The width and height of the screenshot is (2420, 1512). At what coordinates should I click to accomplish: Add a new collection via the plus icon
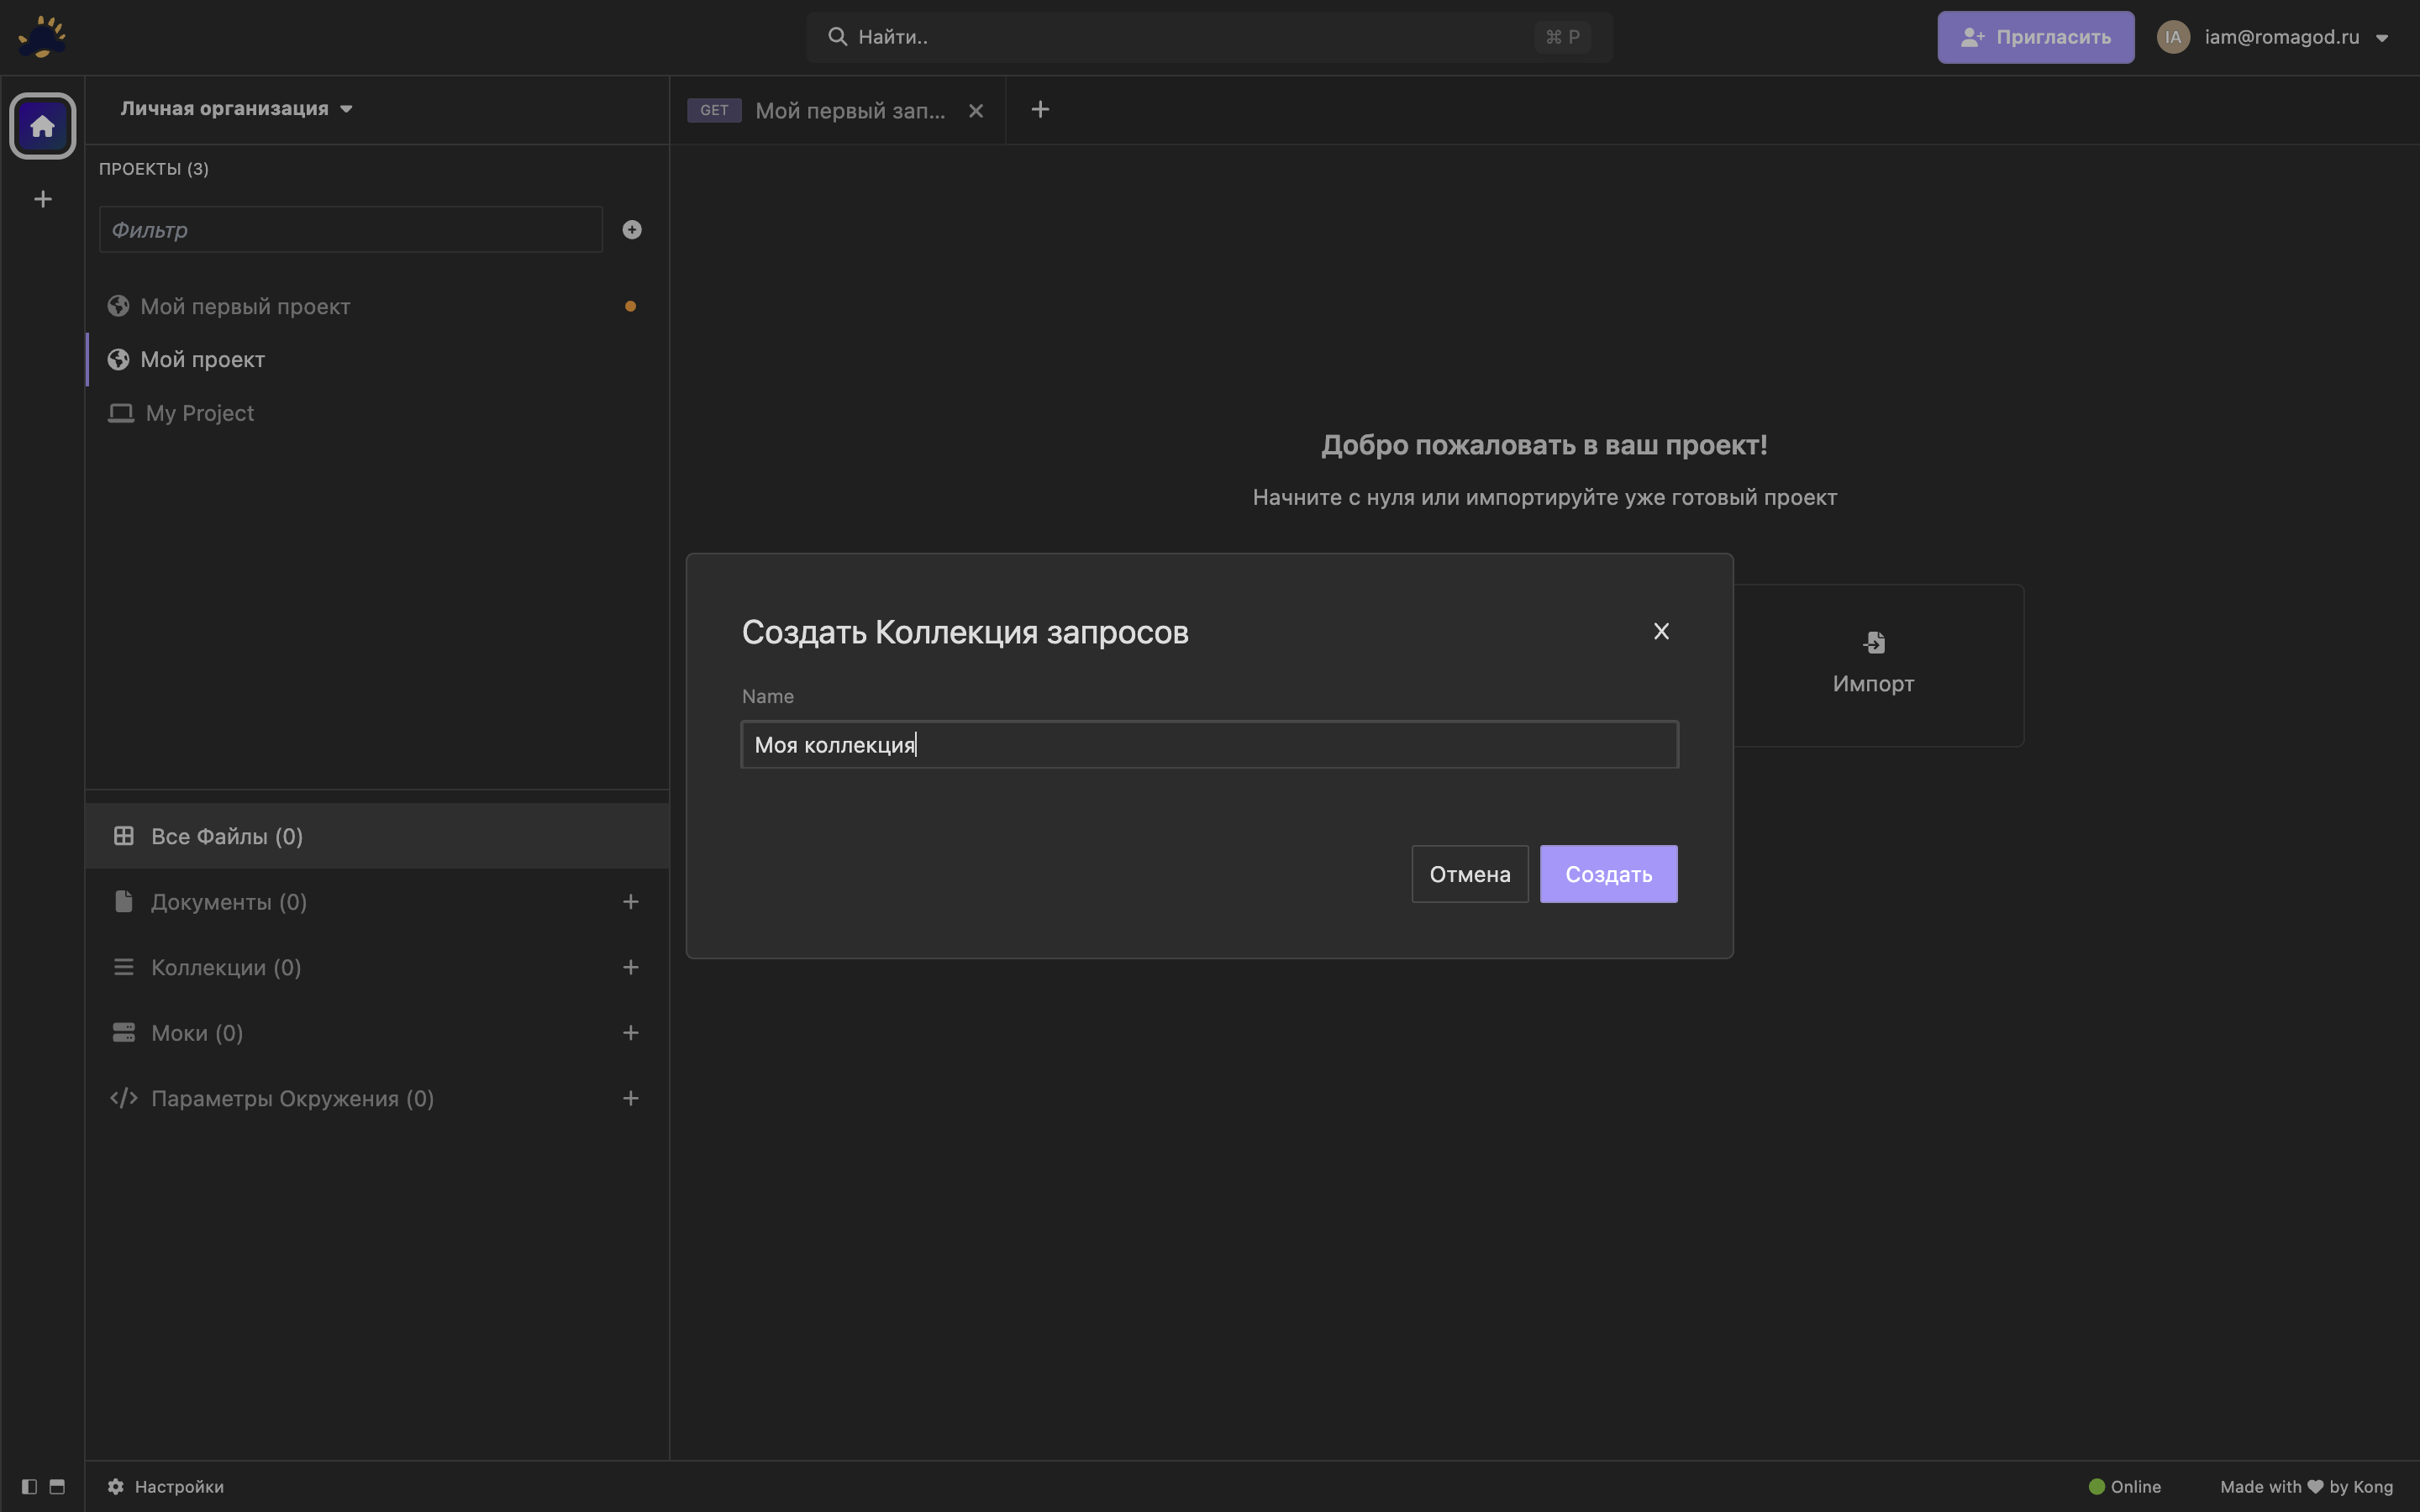[630, 967]
